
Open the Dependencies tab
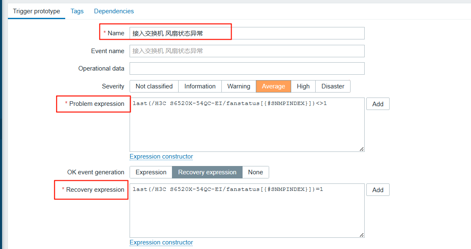tap(114, 11)
